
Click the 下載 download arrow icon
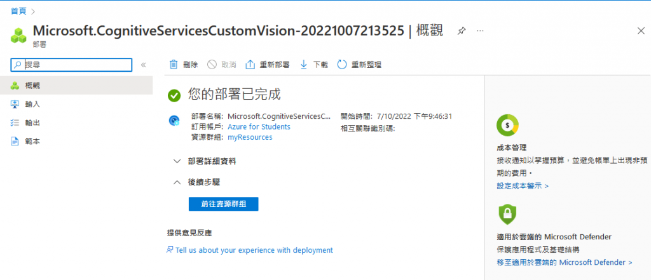(x=303, y=65)
